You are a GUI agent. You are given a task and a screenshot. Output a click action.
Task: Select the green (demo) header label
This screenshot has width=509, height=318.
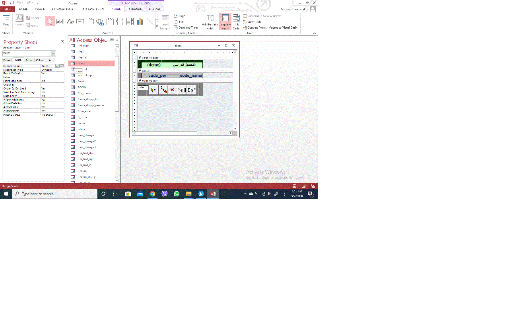[x=154, y=65]
